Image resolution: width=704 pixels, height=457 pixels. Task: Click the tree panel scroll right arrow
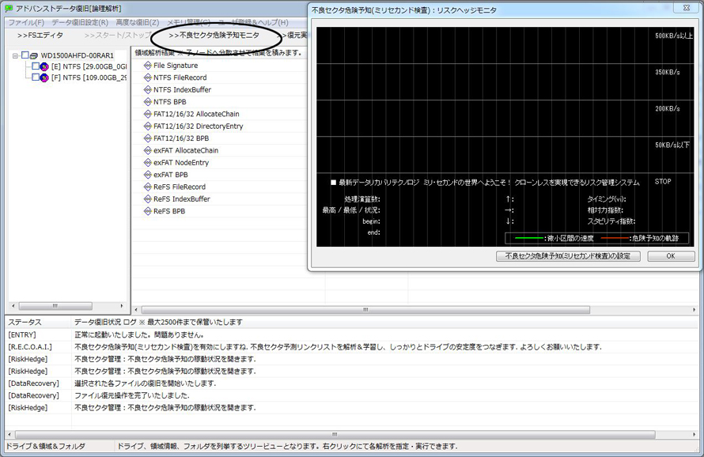tap(122, 306)
